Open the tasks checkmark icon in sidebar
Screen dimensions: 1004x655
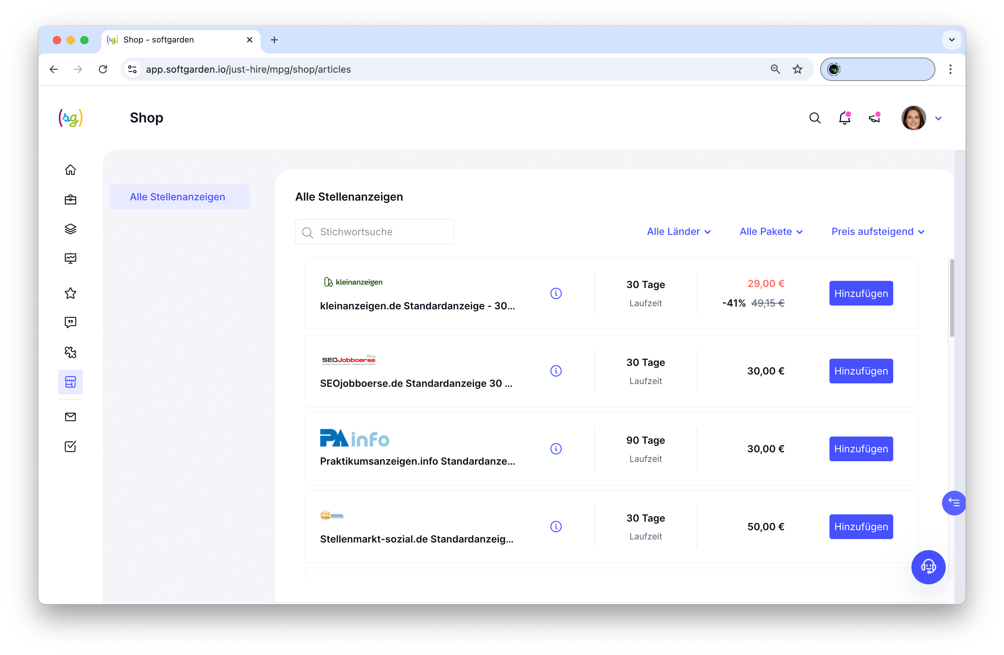[x=70, y=446]
